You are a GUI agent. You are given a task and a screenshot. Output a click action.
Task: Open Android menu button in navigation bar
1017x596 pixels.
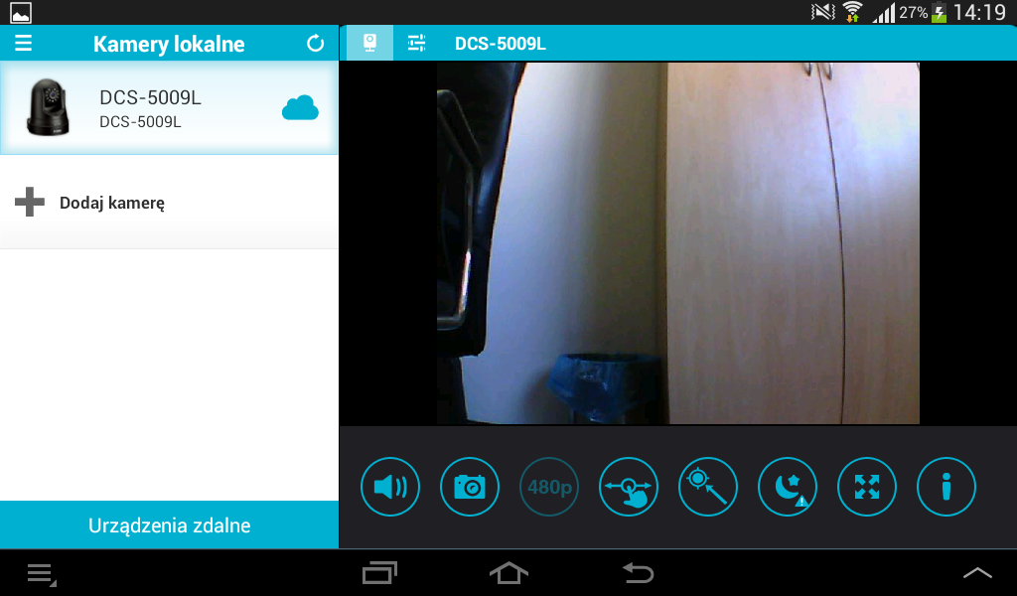pos(42,574)
